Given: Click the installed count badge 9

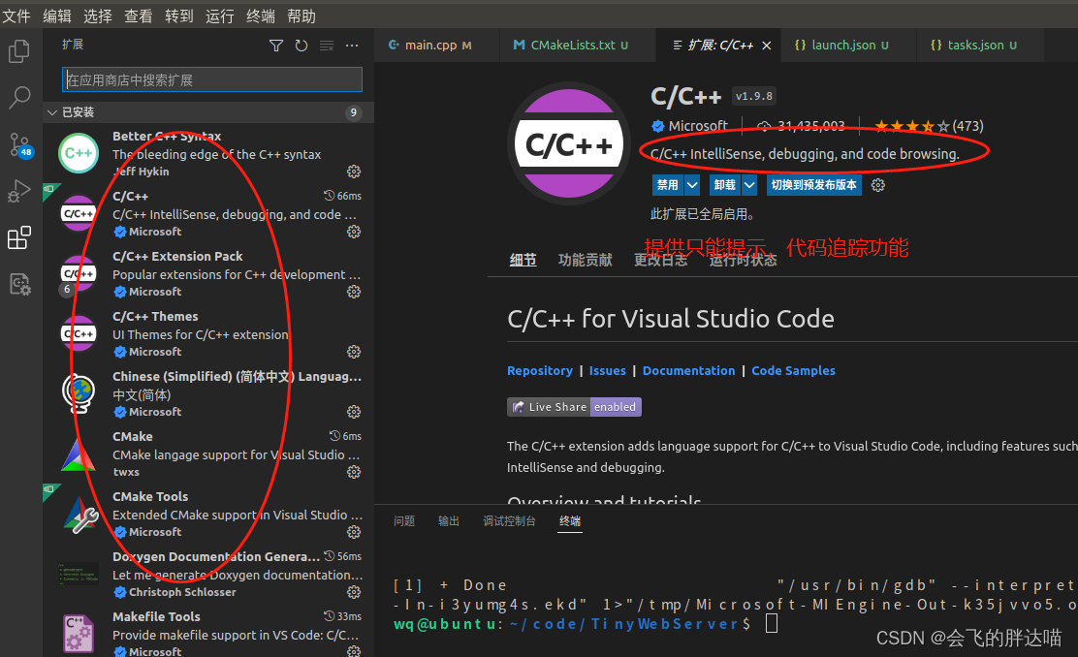Looking at the screenshot, I should coord(354,112).
